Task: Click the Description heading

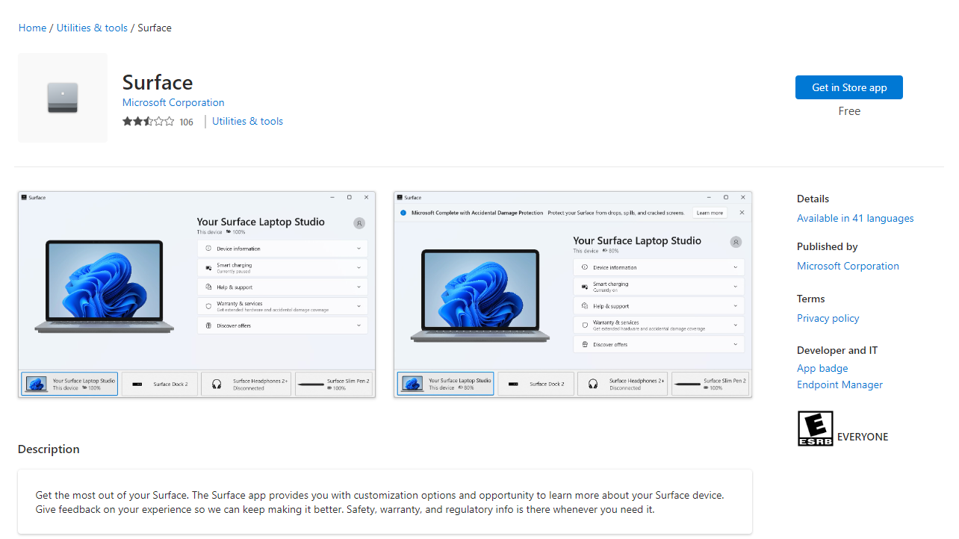Action: pyautogui.click(x=49, y=449)
